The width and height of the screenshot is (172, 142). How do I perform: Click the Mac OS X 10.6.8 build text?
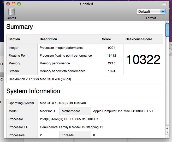63,103
